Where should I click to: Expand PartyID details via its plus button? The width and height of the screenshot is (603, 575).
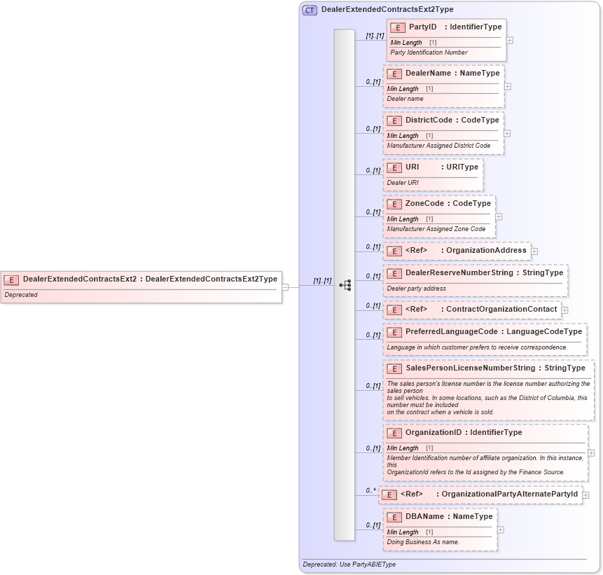click(509, 41)
